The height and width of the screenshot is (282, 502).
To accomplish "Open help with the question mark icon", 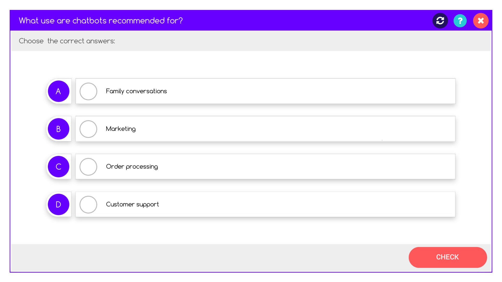I will (460, 21).
